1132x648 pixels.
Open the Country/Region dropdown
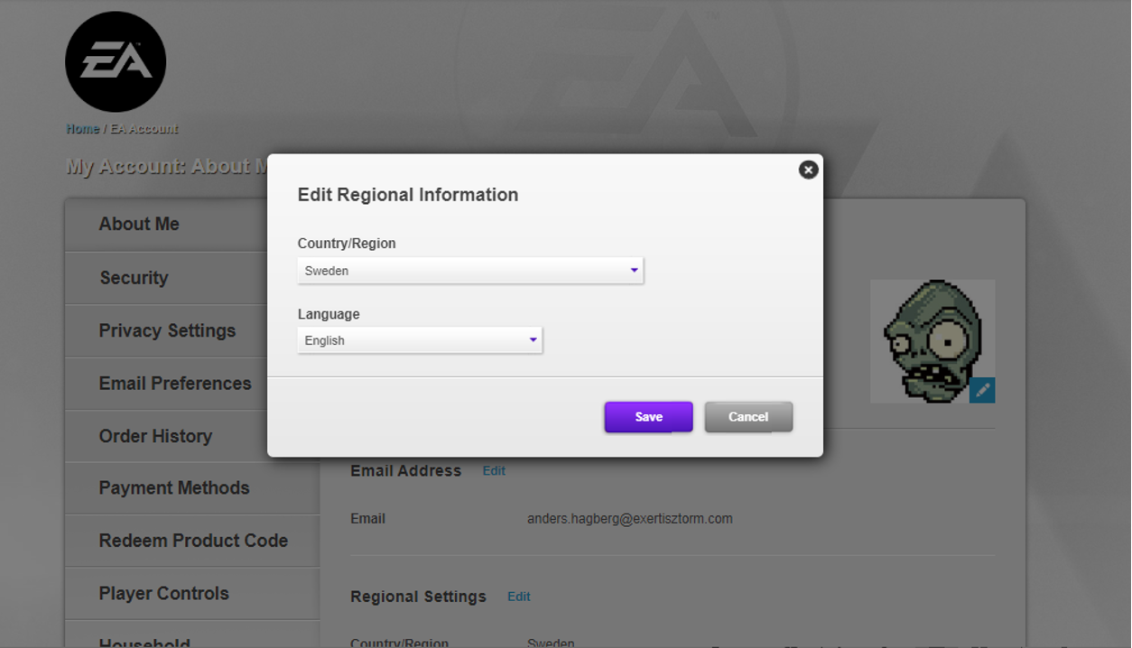469,271
